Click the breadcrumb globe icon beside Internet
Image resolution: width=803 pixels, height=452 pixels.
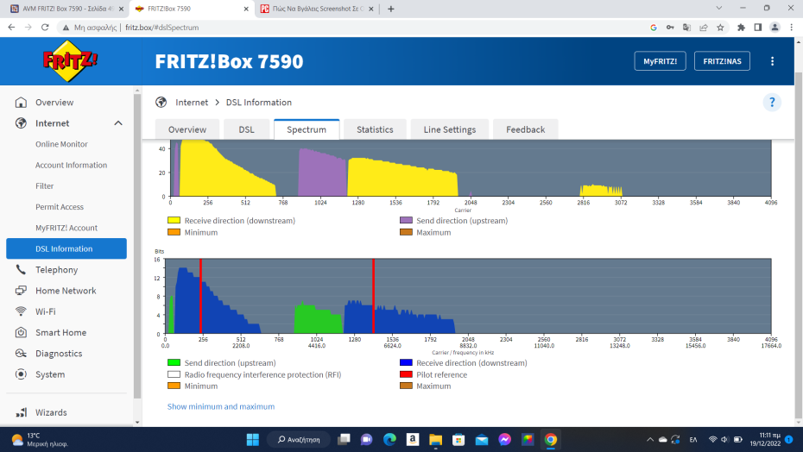(x=161, y=103)
